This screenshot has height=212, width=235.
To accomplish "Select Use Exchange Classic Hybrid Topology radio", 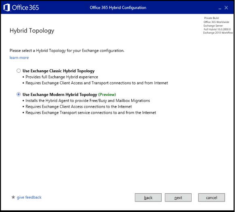I will point(19,71).
